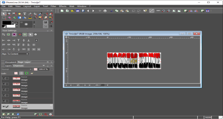Click the Undo arrow toolbar icon
This screenshot has width=223, height=119.
(134, 11)
